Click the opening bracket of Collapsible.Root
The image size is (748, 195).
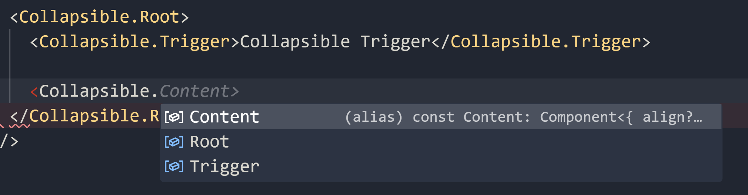14,17
